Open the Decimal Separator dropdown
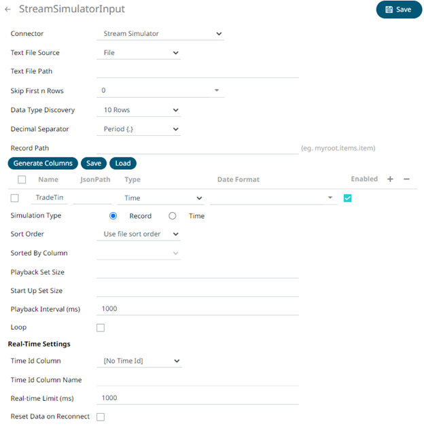 click(139, 128)
